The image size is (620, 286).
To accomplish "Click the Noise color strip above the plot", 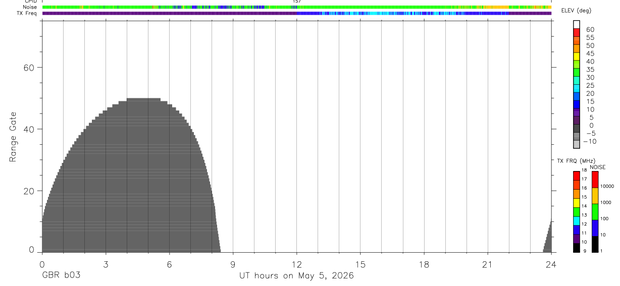I will pos(297,8).
